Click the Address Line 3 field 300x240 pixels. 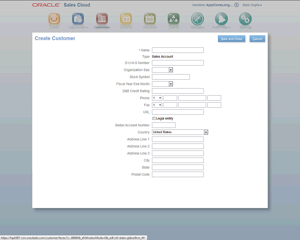pos(178,153)
